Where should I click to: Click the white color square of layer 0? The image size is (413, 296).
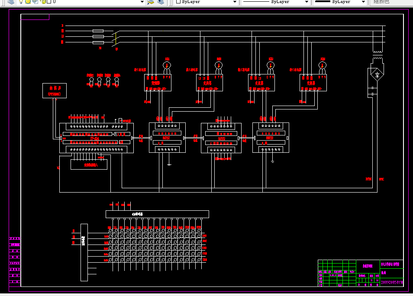coord(49,2)
